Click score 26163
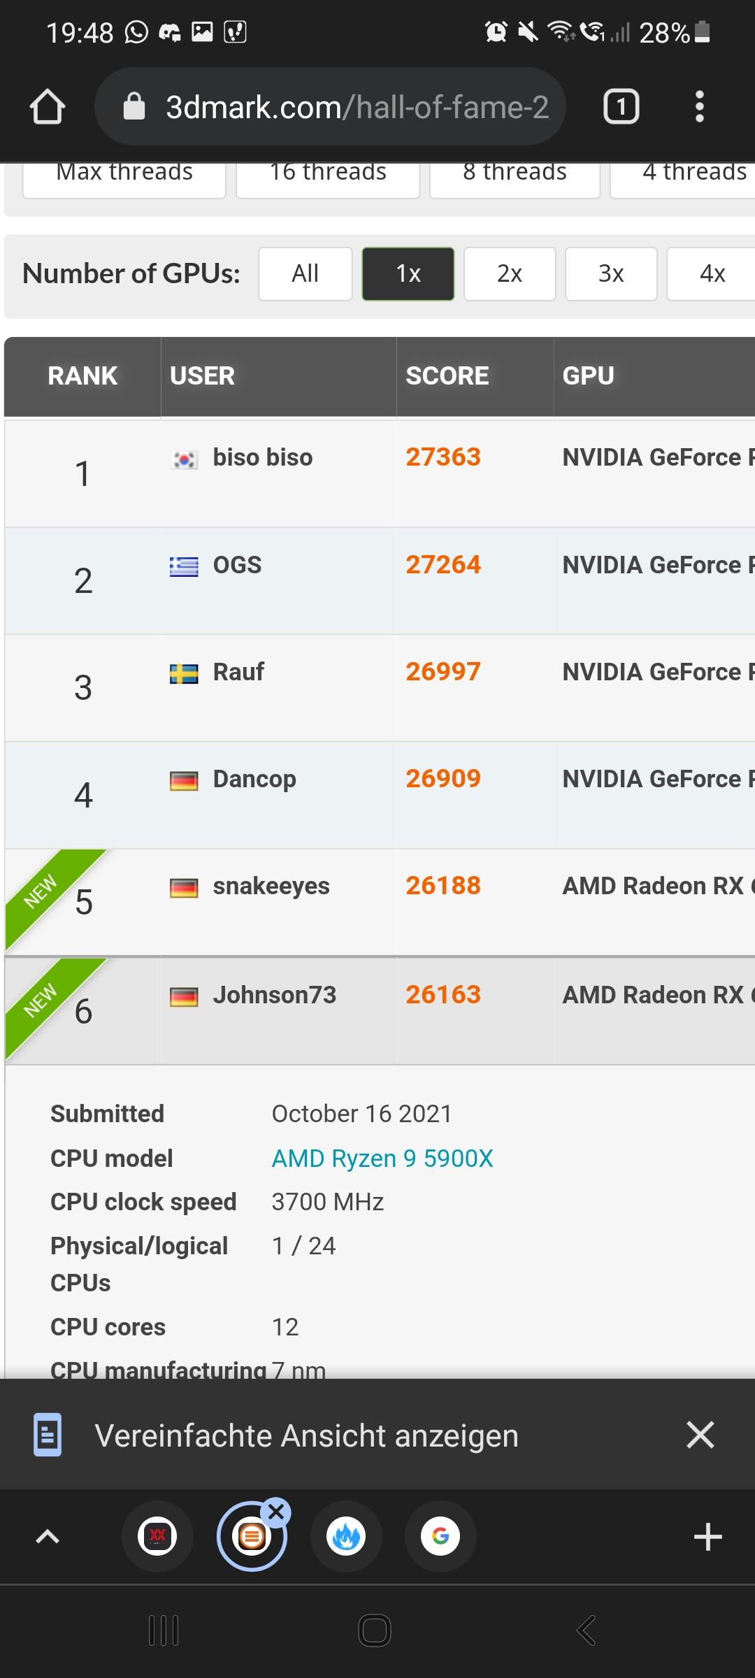Screen dimensions: 755x1678 pyautogui.click(x=443, y=995)
